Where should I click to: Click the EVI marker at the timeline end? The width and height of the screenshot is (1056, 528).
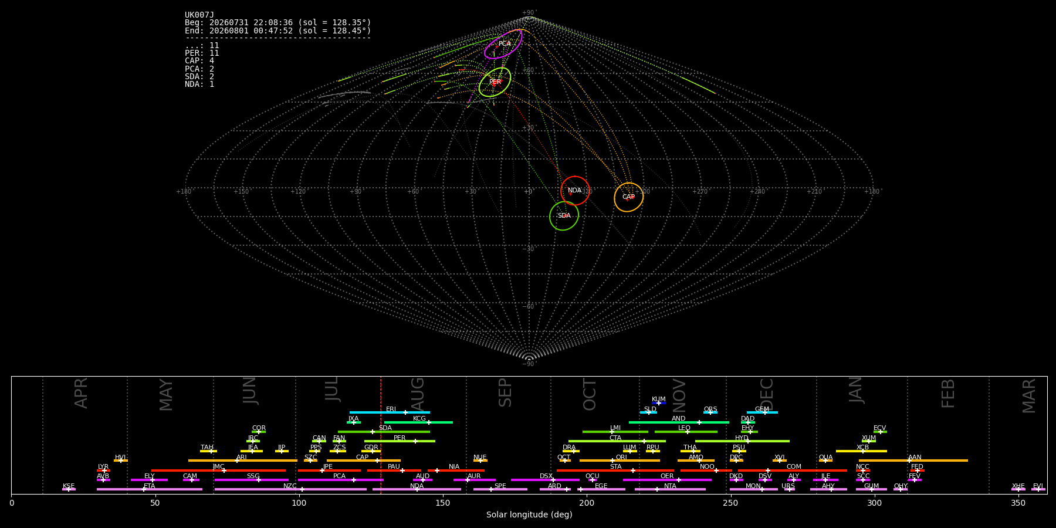pos(1038,489)
